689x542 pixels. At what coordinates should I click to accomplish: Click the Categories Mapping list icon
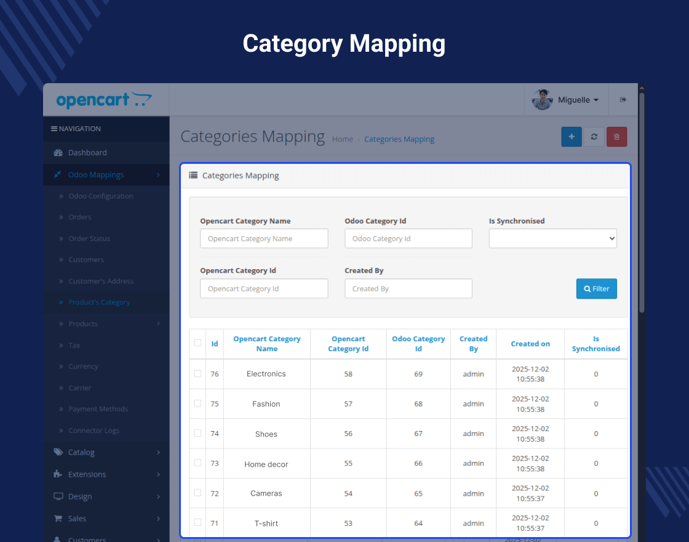coord(193,175)
